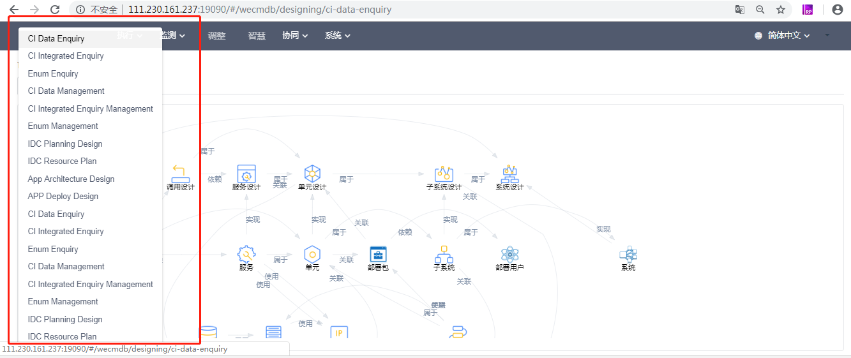This screenshot has height=358, width=851.
Task: Open the browser profile avatar icon
Action: pos(838,10)
